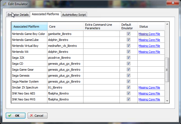Open Missing Core File link for SNK Neo Geo MVS
The width and height of the screenshot is (181, 124).
click(x=149, y=99)
